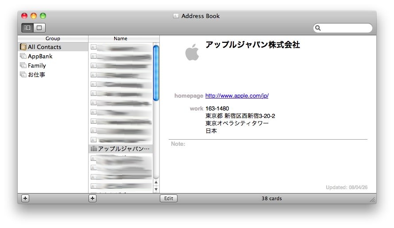Click the AppBank group icon
Screen dimensions: 394x228
(23, 56)
